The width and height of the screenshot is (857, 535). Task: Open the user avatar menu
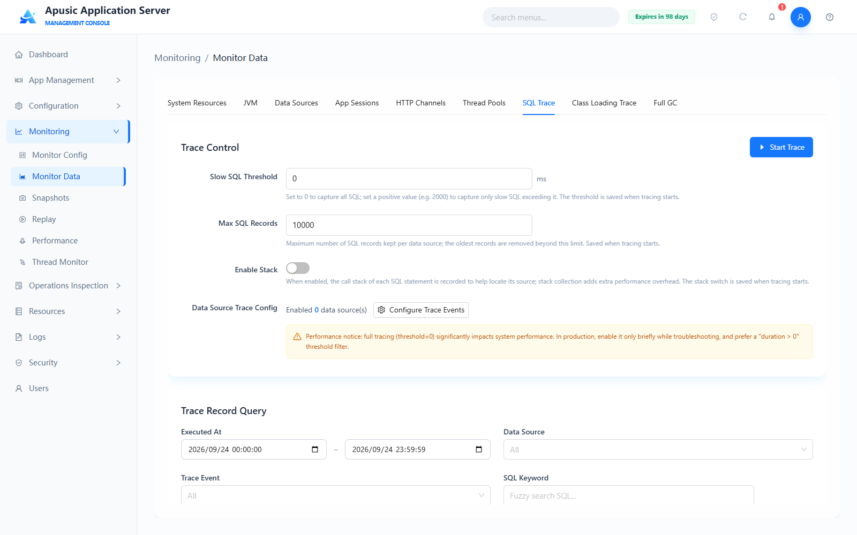tap(801, 17)
